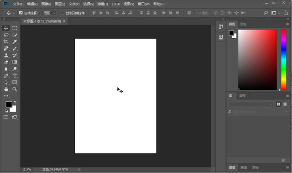Select the Eyedropper tool
Image resolution: width=292 pixels, height=173 pixels.
point(15,41)
